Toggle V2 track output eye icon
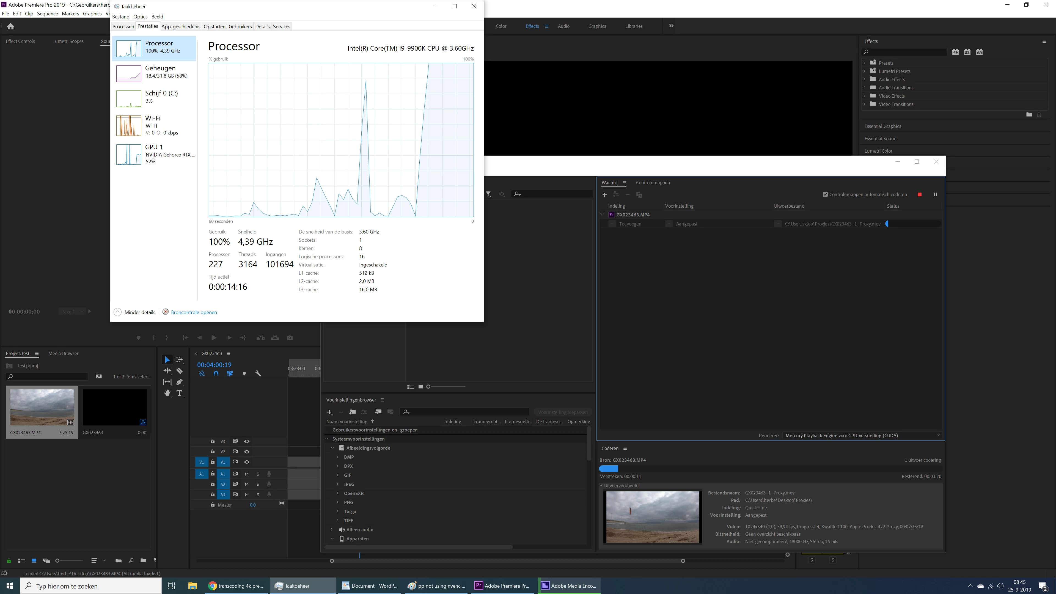The height and width of the screenshot is (594, 1056). click(247, 451)
